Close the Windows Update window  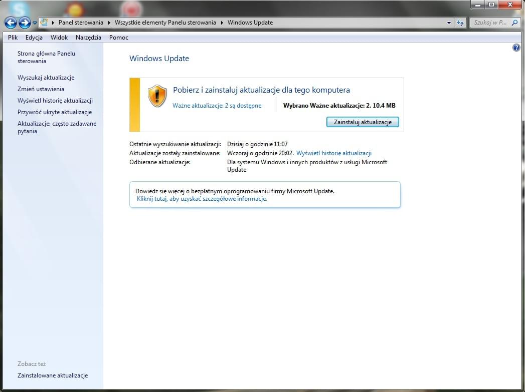[510, 5]
